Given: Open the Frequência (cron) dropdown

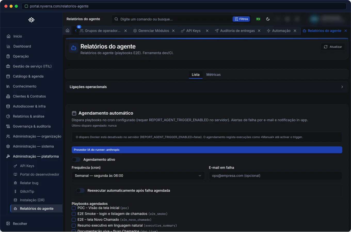Looking at the screenshot, I should [x=138, y=176].
